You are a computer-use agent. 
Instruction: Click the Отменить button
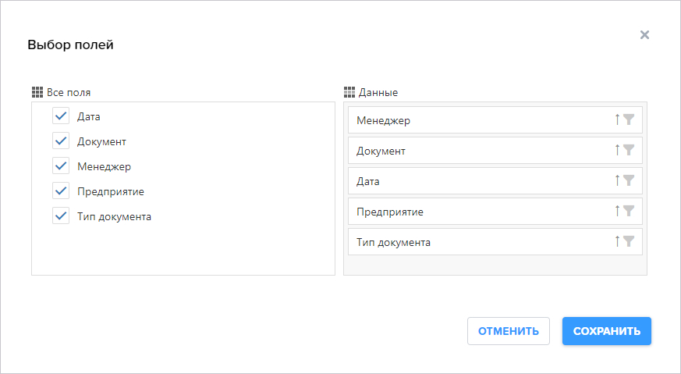coord(509,331)
